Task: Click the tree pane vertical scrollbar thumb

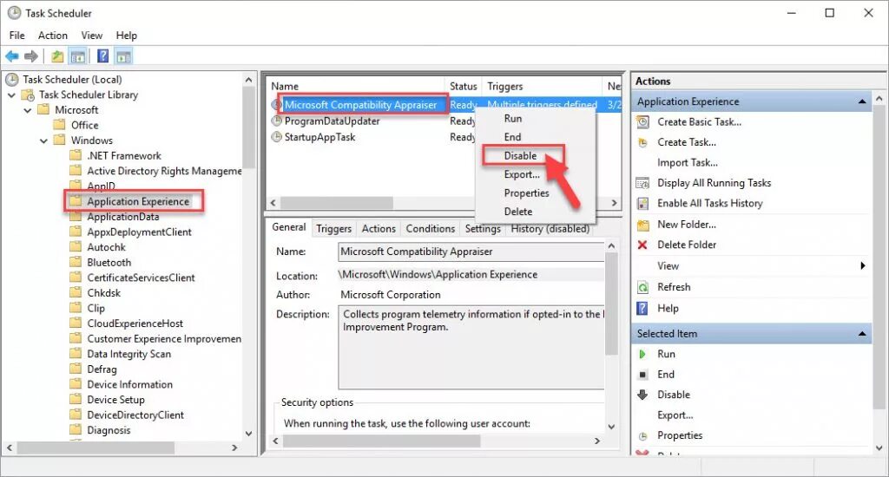Action: [x=248, y=128]
